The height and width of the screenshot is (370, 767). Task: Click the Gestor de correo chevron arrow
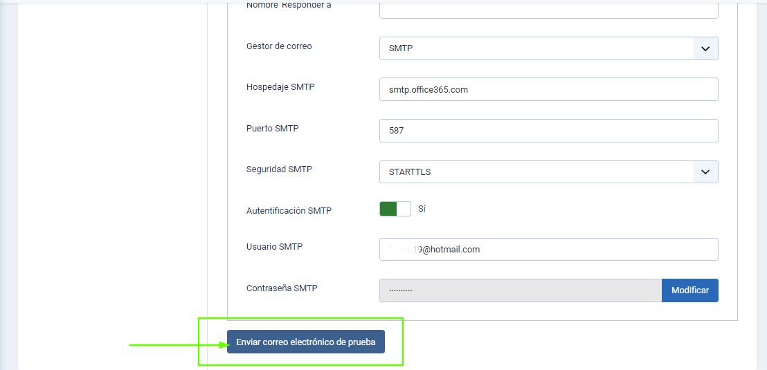coord(705,48)
